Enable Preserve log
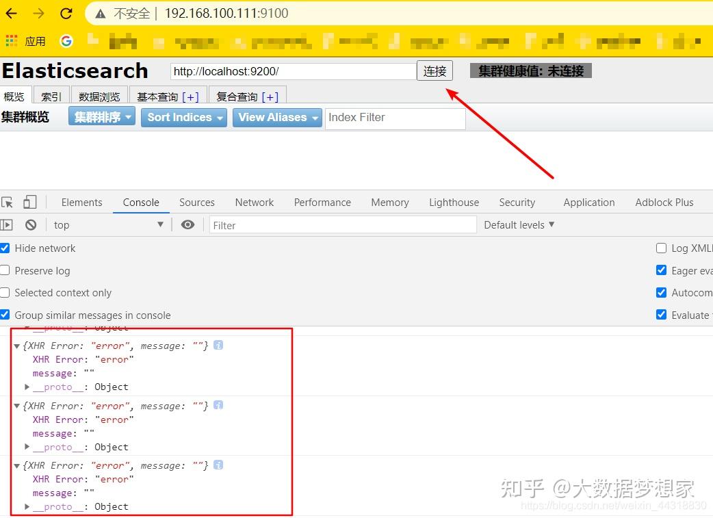This screenshot has height=518, width=713. [x=5, y=270]
